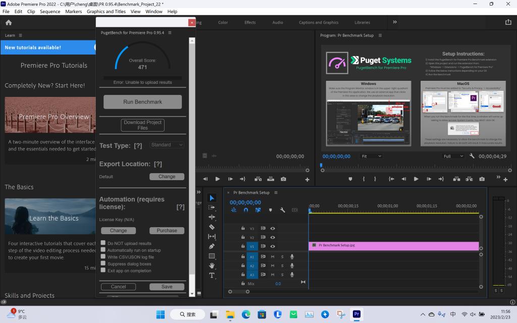Viewport: 517px width, 323px height.
Task: Pick the Hand tool
Action: tap(212, 265)
